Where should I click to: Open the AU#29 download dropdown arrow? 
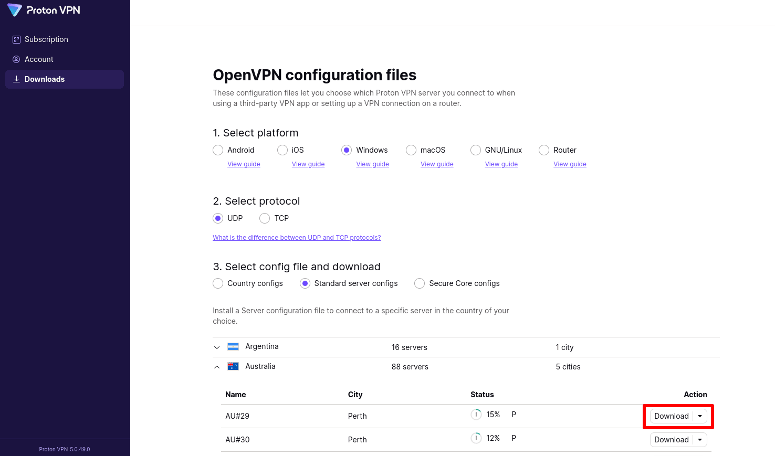click(700, 416)
